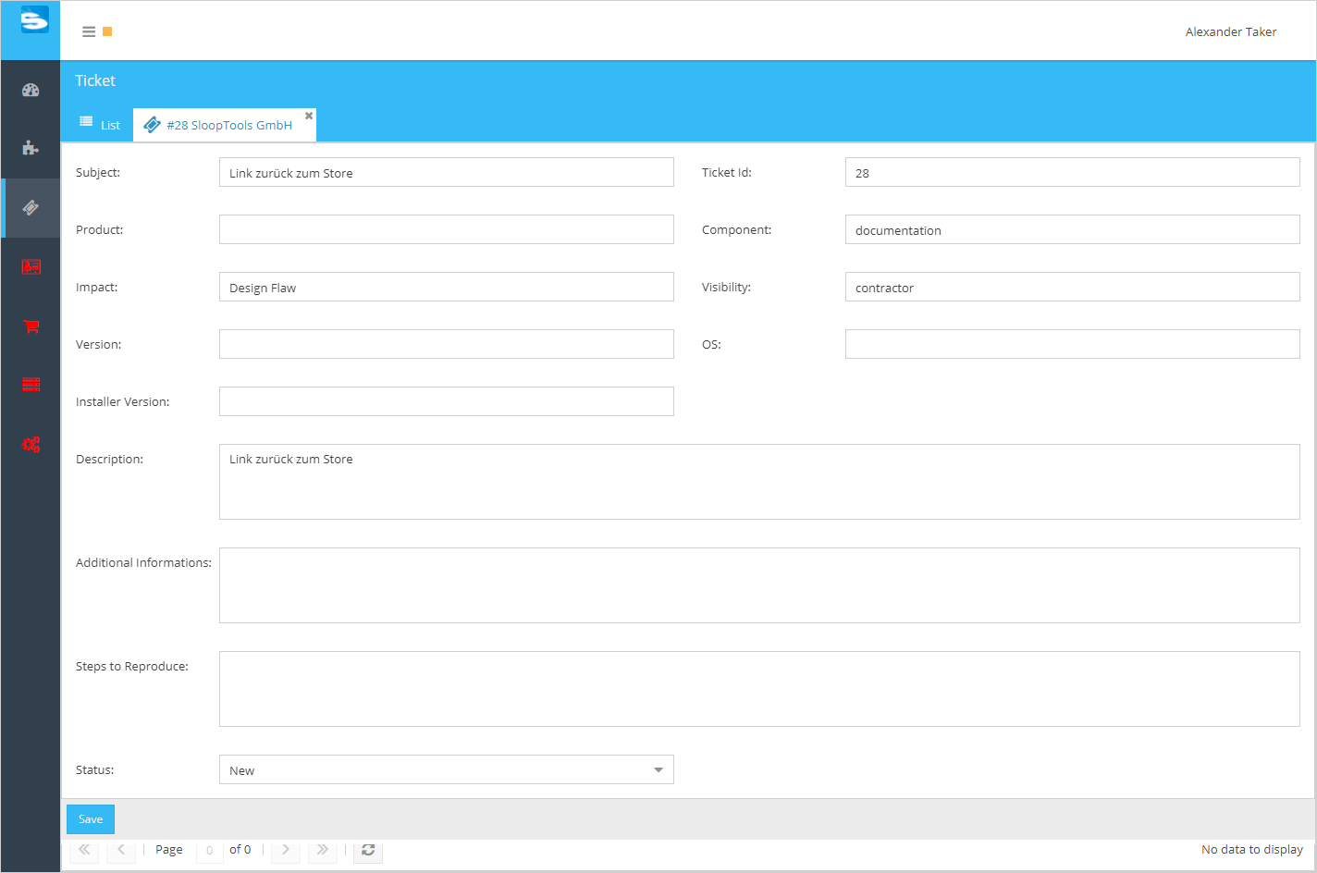This screenshot has width=1317, height=873.
Task: Click the 'Installer Version:' label
Action: tap(123, 401)
